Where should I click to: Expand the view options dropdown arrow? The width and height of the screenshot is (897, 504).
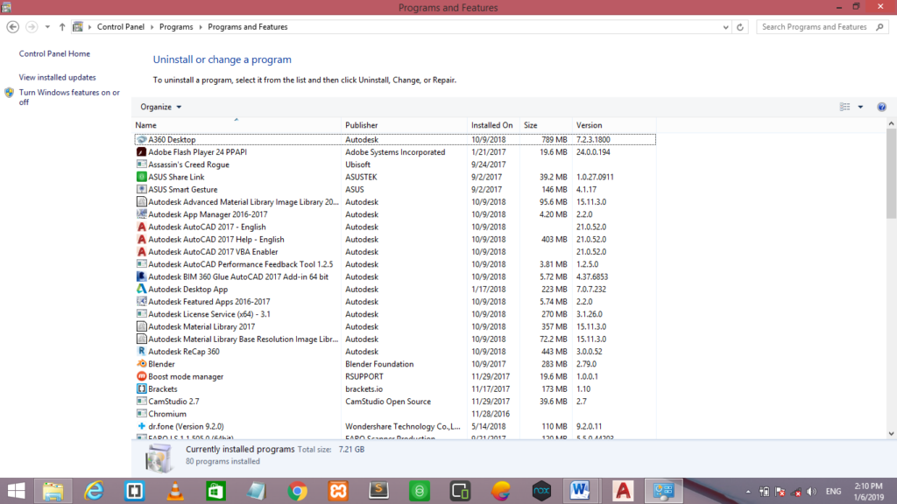[860, 107]
